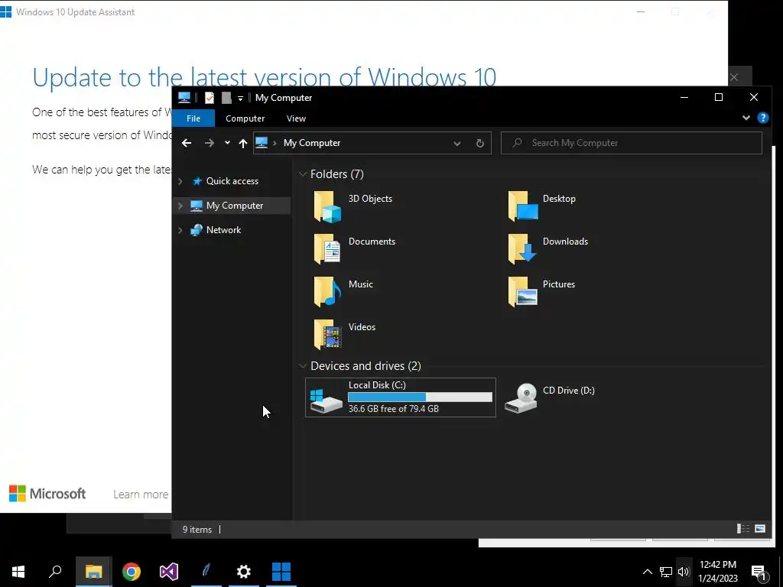Show hidden system tray icons
This screenshot has width=783, height=587.
coord(647,572)
